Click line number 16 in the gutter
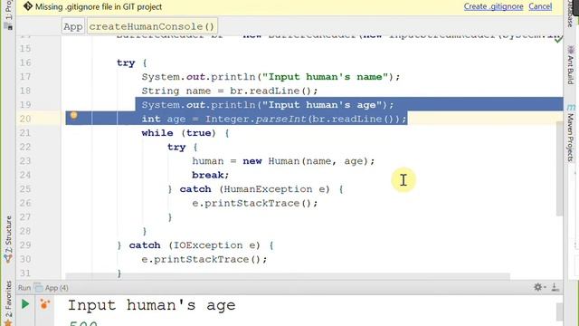 pyautogui.click(x=25, y=62)
